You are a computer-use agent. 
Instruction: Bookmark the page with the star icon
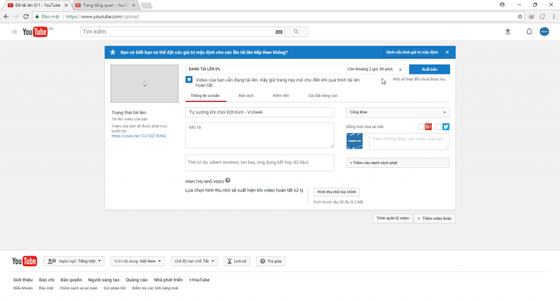(x=520, y=16)
